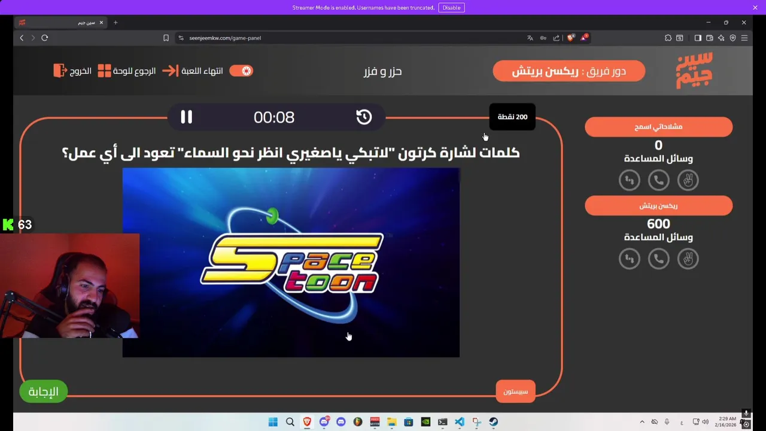Screen dimensions: 766x431
Task: Open the Windows Start menu
Action: [x=273, y=422]
